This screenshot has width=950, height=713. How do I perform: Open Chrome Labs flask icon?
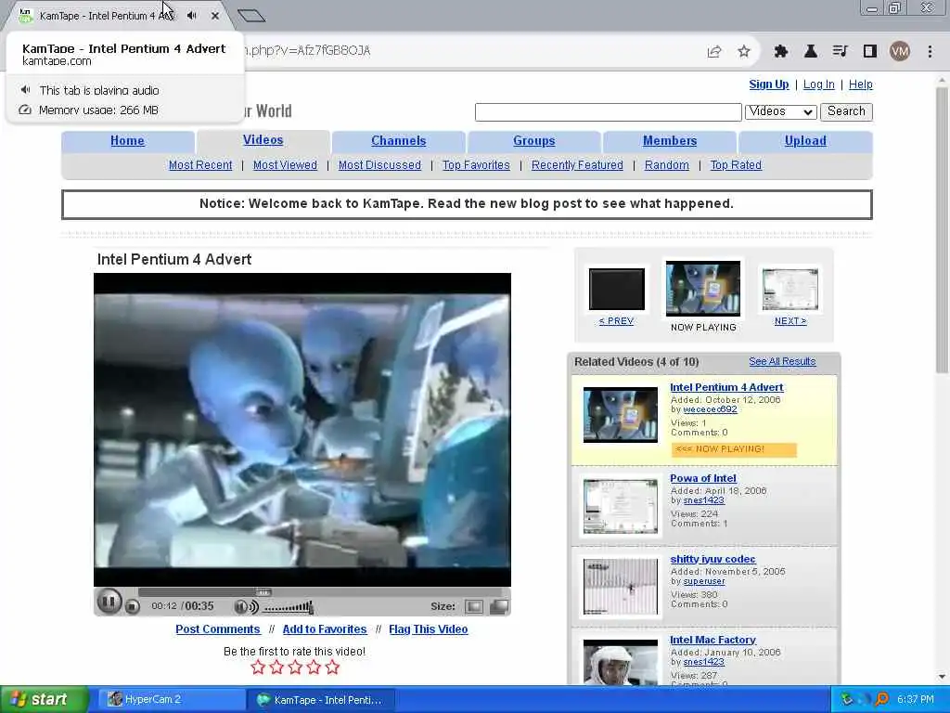click(810, 52)
